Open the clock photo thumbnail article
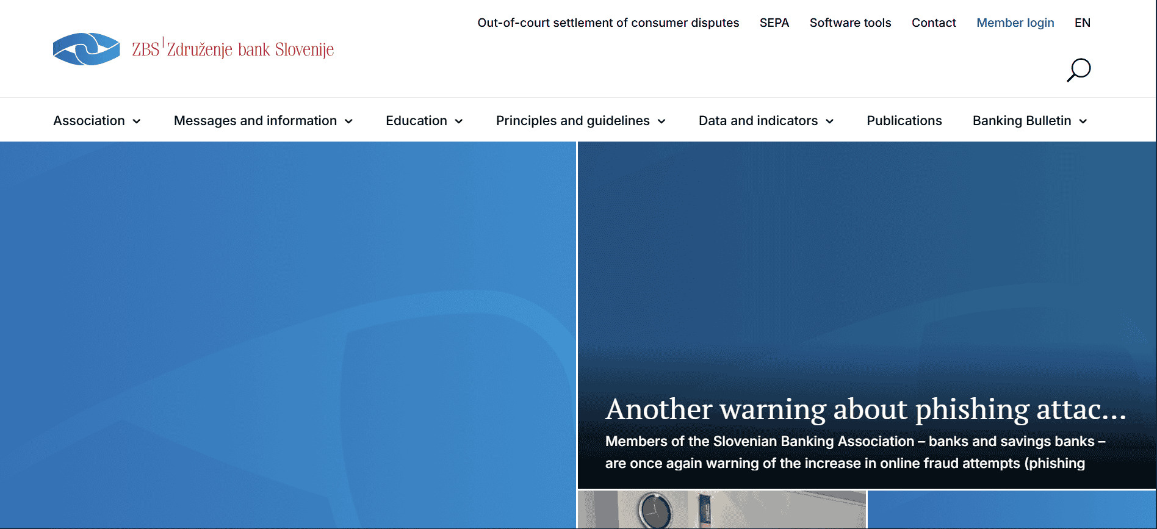 [x=721, y=509]
